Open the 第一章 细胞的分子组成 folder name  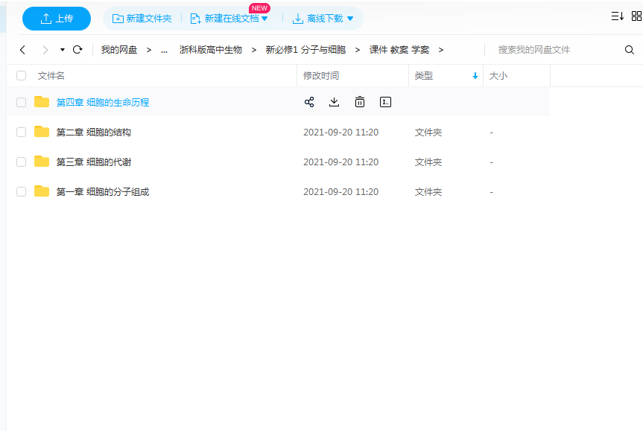(x=103, y=192)
